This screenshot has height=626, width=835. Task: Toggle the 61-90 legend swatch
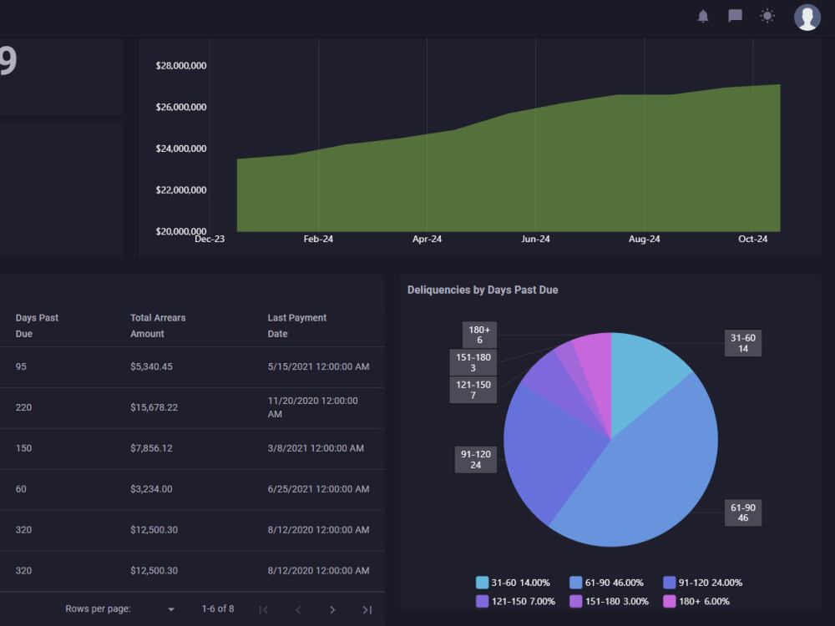coord(575,583)
